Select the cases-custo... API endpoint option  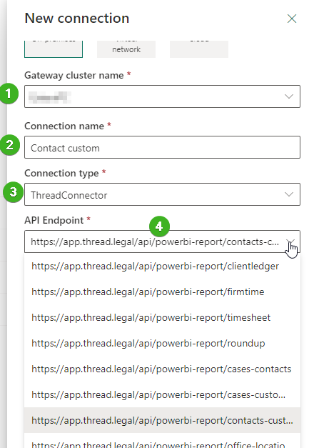point(162,395)
